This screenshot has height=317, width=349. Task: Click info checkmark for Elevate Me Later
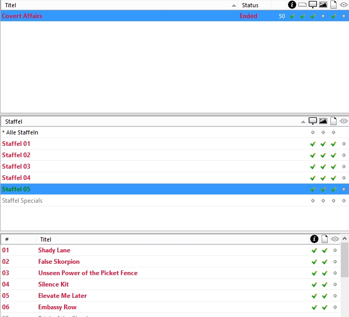point(314,296)
